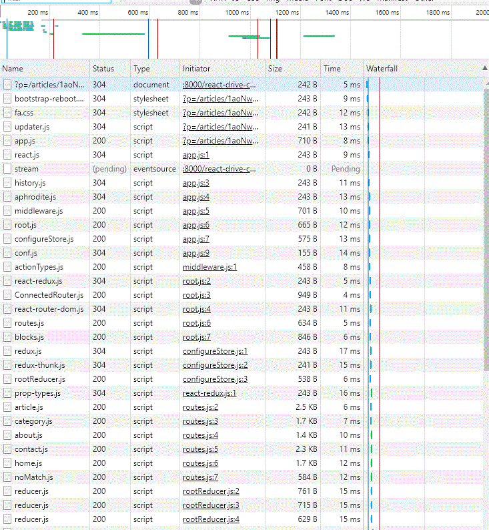Select the rootReducer.js request
The width and height of the screenshot is (489, 530).
pyautogui.click(x=241, y=379)
